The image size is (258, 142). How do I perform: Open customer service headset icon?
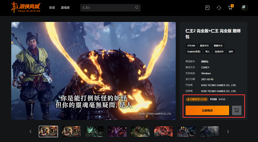tap(219, 8)
